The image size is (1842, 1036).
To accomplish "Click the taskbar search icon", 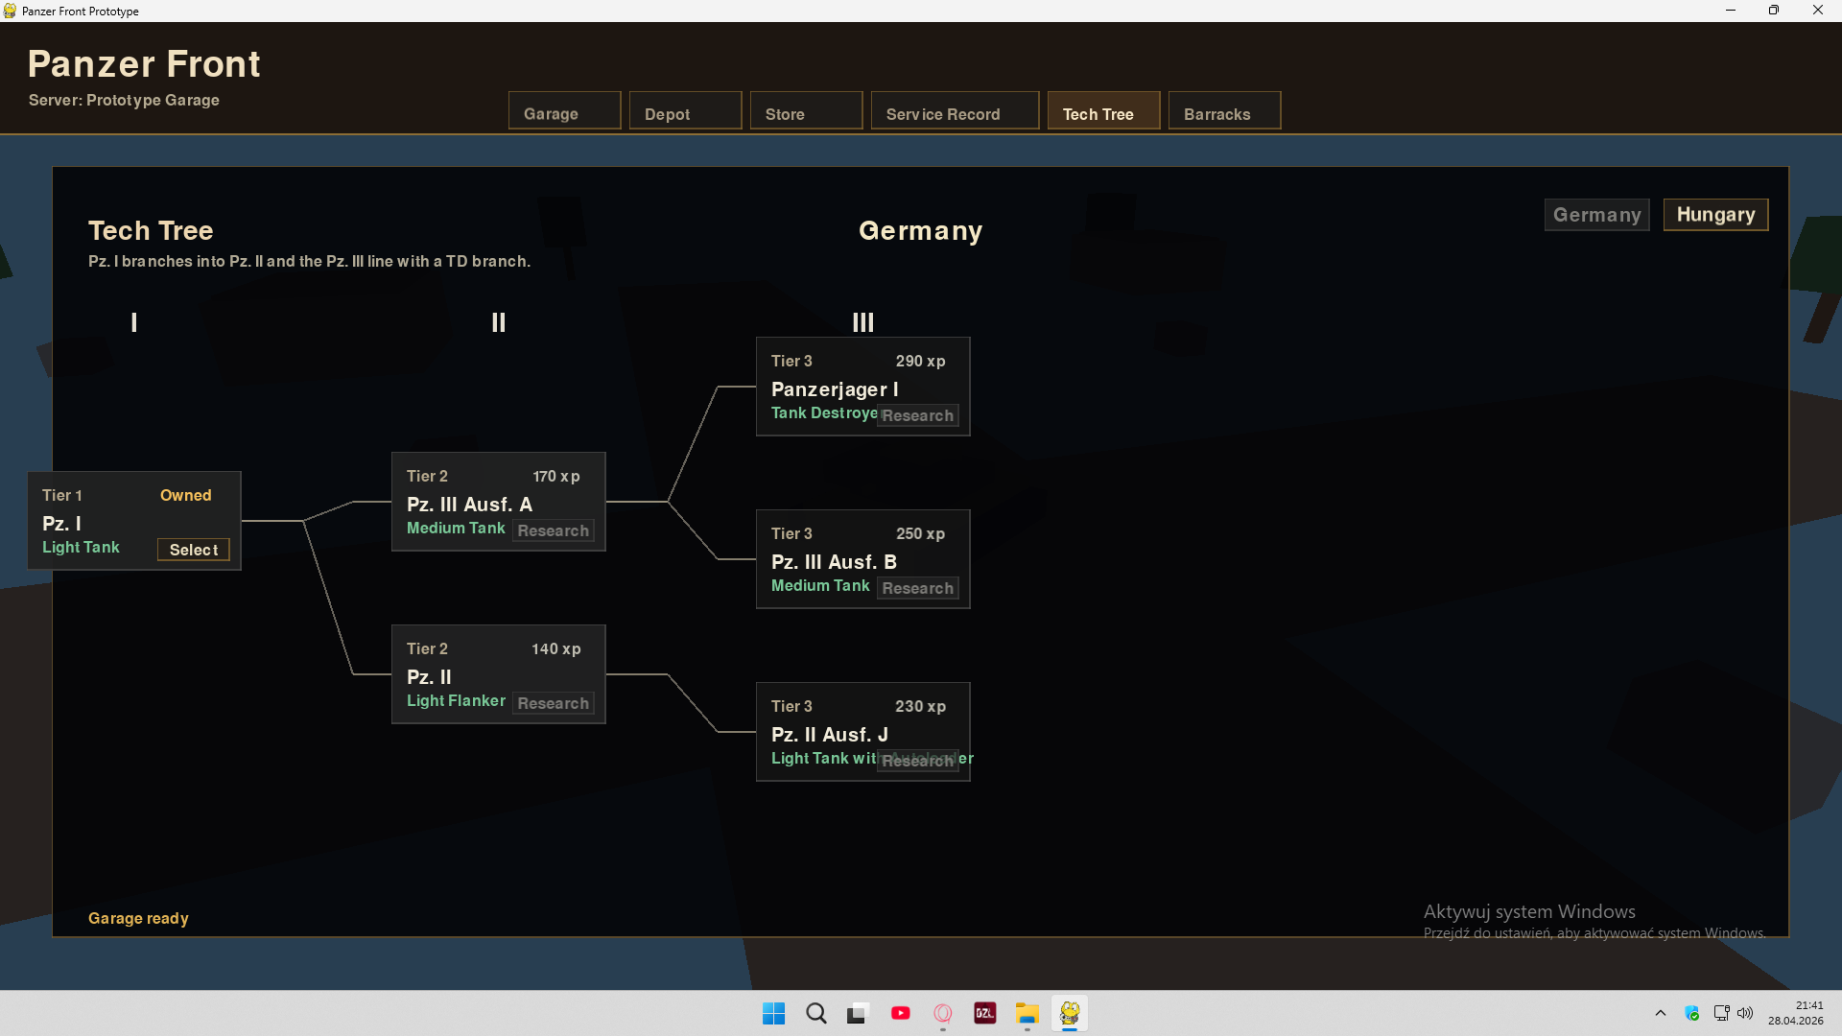I will pyautogui.click(x=816, y=1013).
